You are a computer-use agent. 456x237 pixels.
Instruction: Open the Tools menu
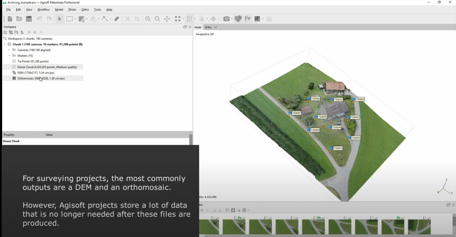97,9
